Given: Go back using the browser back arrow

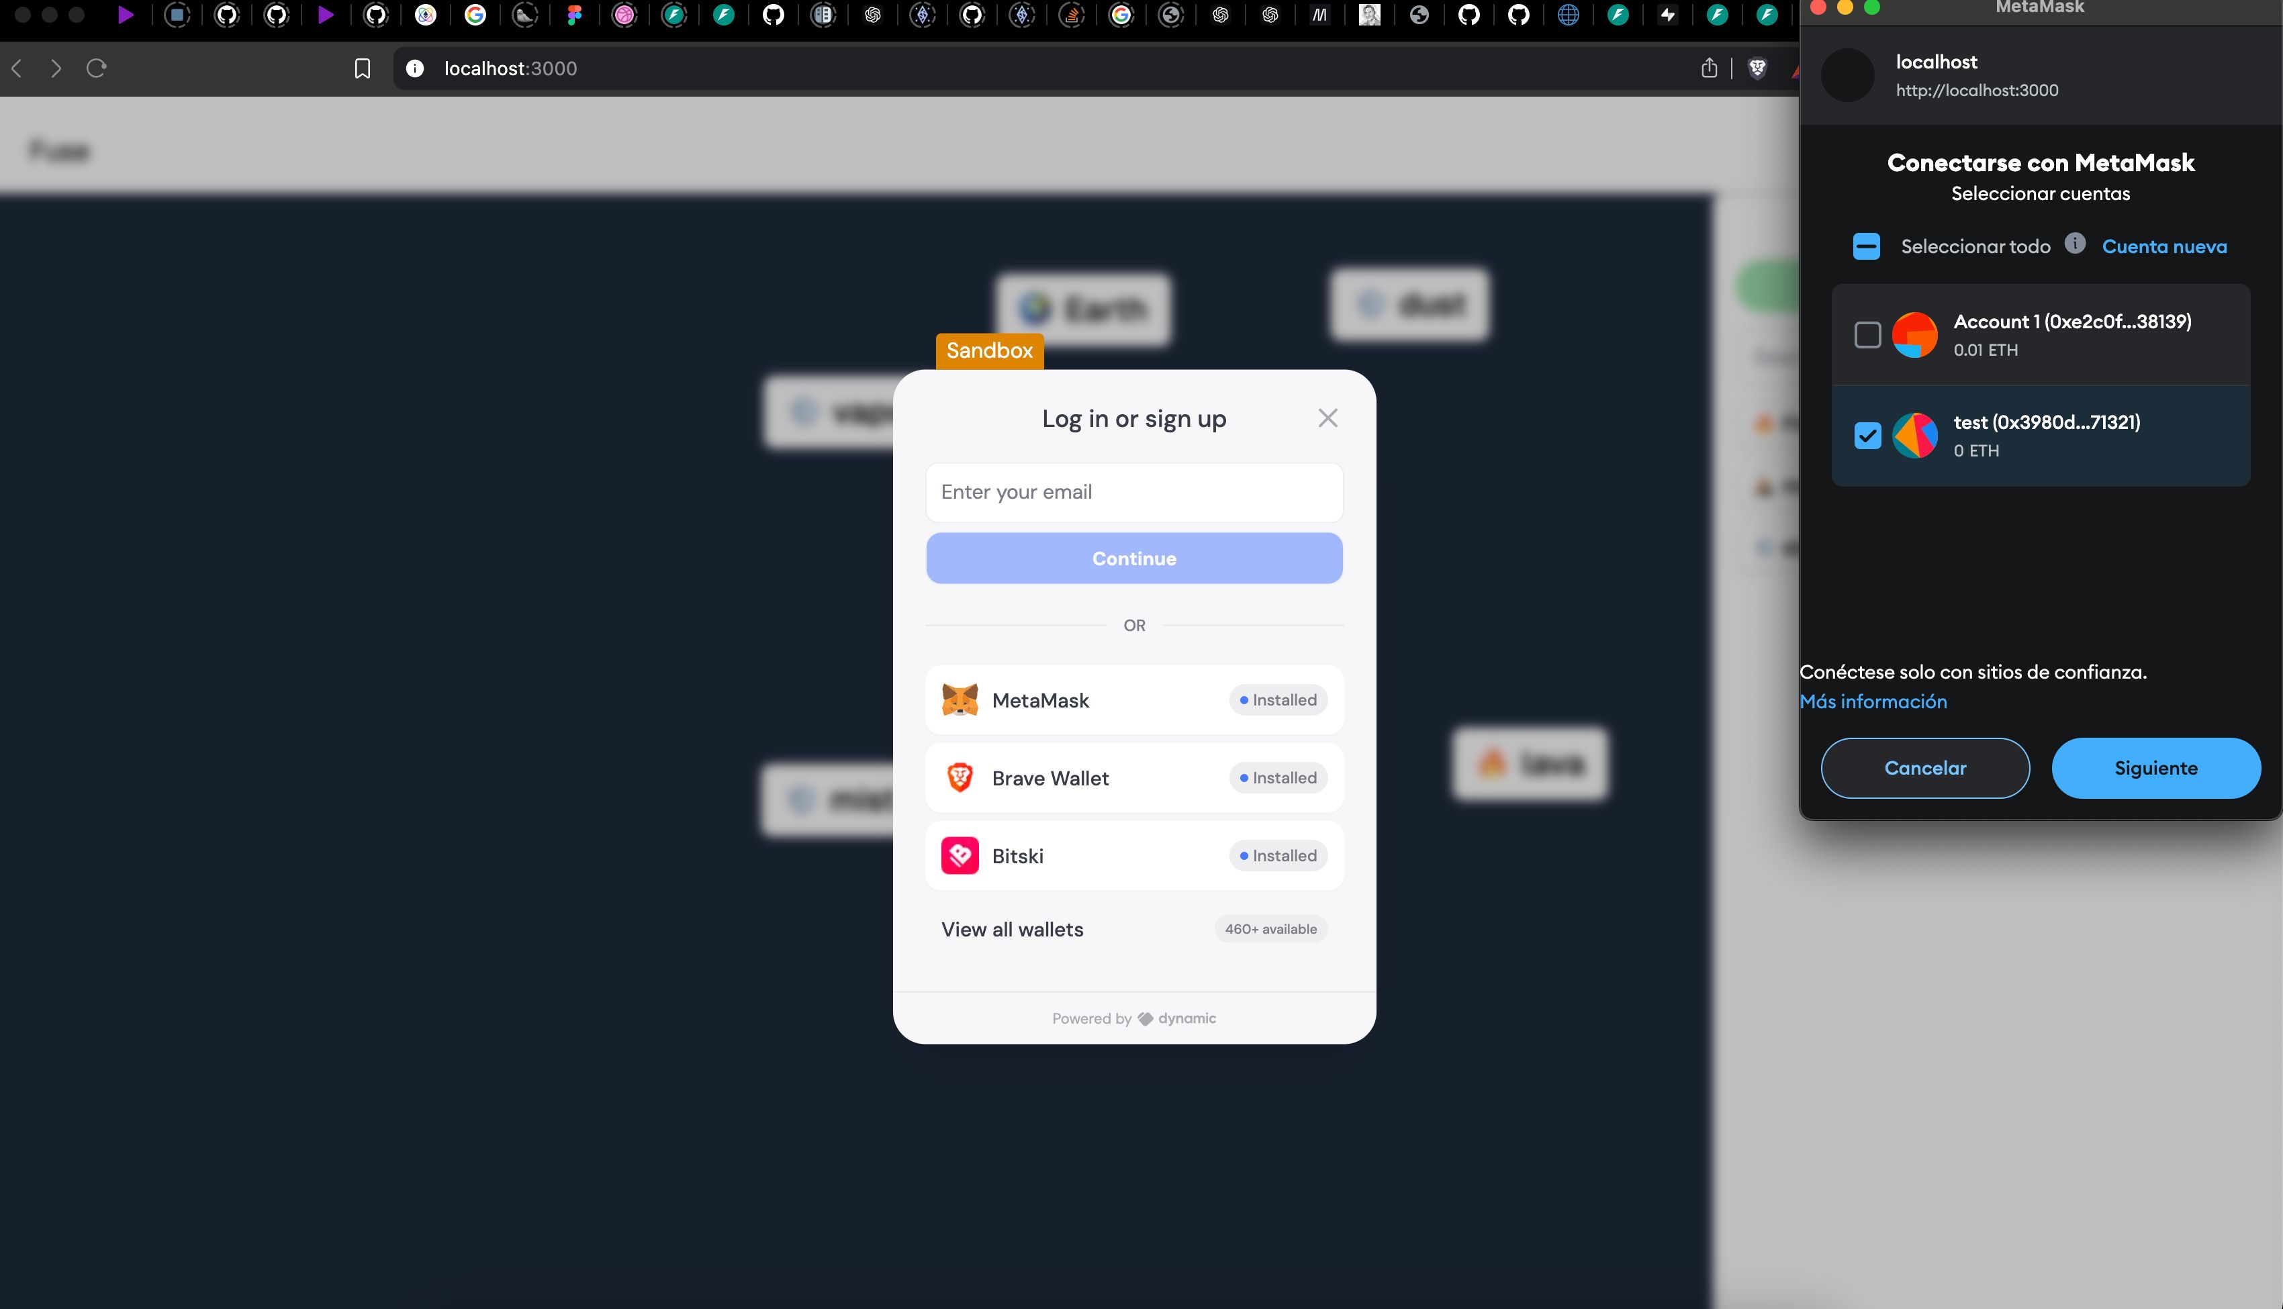Looking at the screenshot, I should pyautogui.click(x=16, y=68).
